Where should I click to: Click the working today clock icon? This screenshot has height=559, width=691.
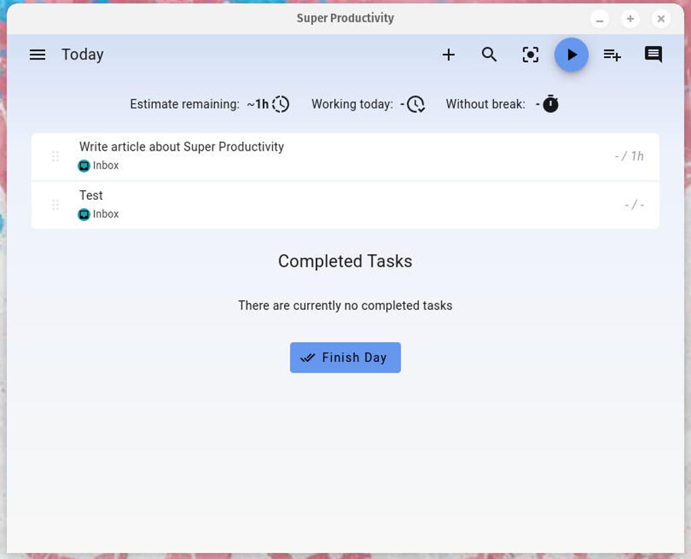pos(416,104)
